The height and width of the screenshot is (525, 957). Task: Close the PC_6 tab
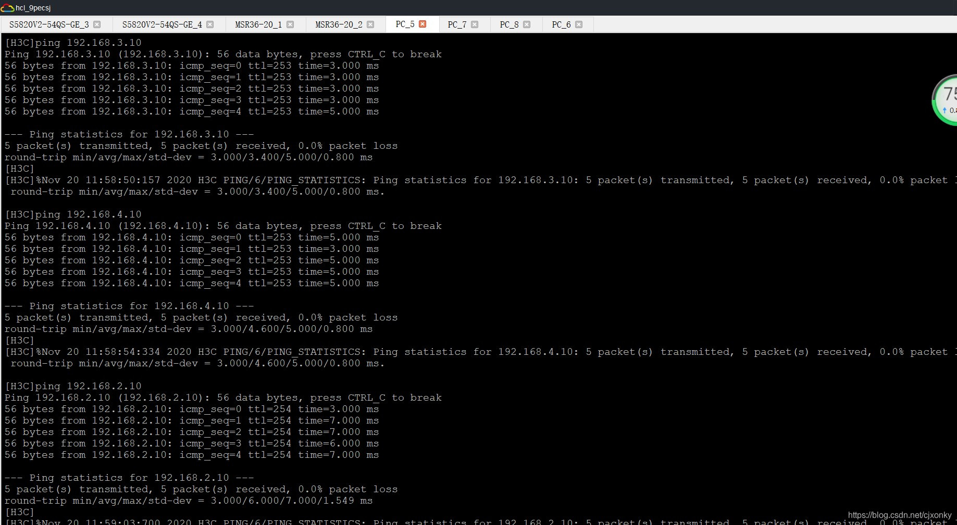[x=579, y=24]
